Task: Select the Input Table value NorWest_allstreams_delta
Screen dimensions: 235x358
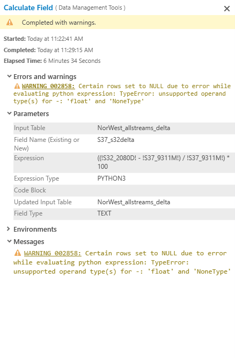Action: click(134, 128)
